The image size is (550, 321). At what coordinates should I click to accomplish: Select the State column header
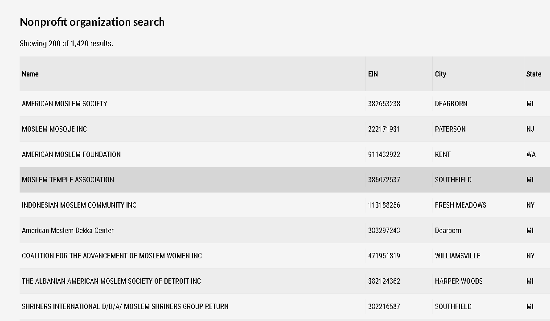[534, 74]
